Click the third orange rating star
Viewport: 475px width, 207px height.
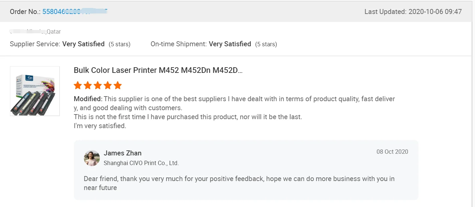click(98, 86)
